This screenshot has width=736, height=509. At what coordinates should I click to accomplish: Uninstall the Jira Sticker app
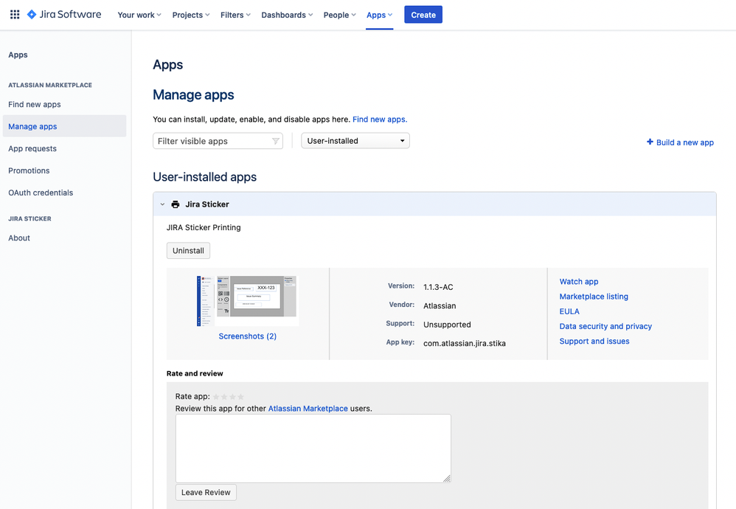click(x=188, y=251)
